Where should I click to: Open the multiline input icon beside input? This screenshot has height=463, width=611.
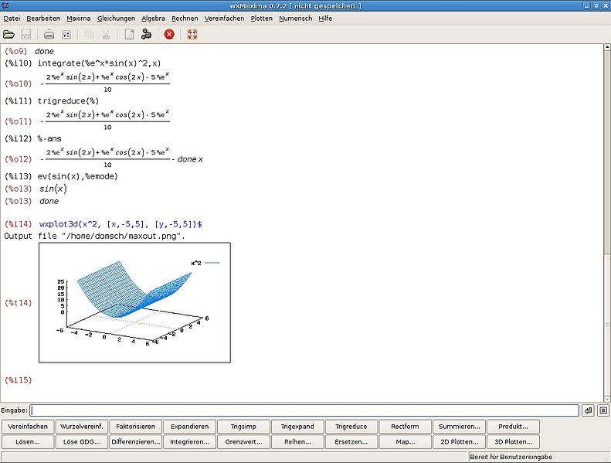(603, 410)
